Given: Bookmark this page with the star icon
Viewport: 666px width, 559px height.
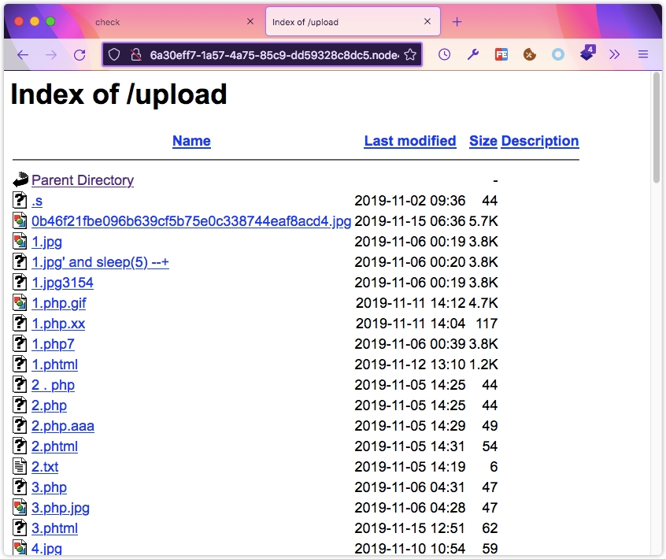Looking at the screenshot, I should click(410, 54).
